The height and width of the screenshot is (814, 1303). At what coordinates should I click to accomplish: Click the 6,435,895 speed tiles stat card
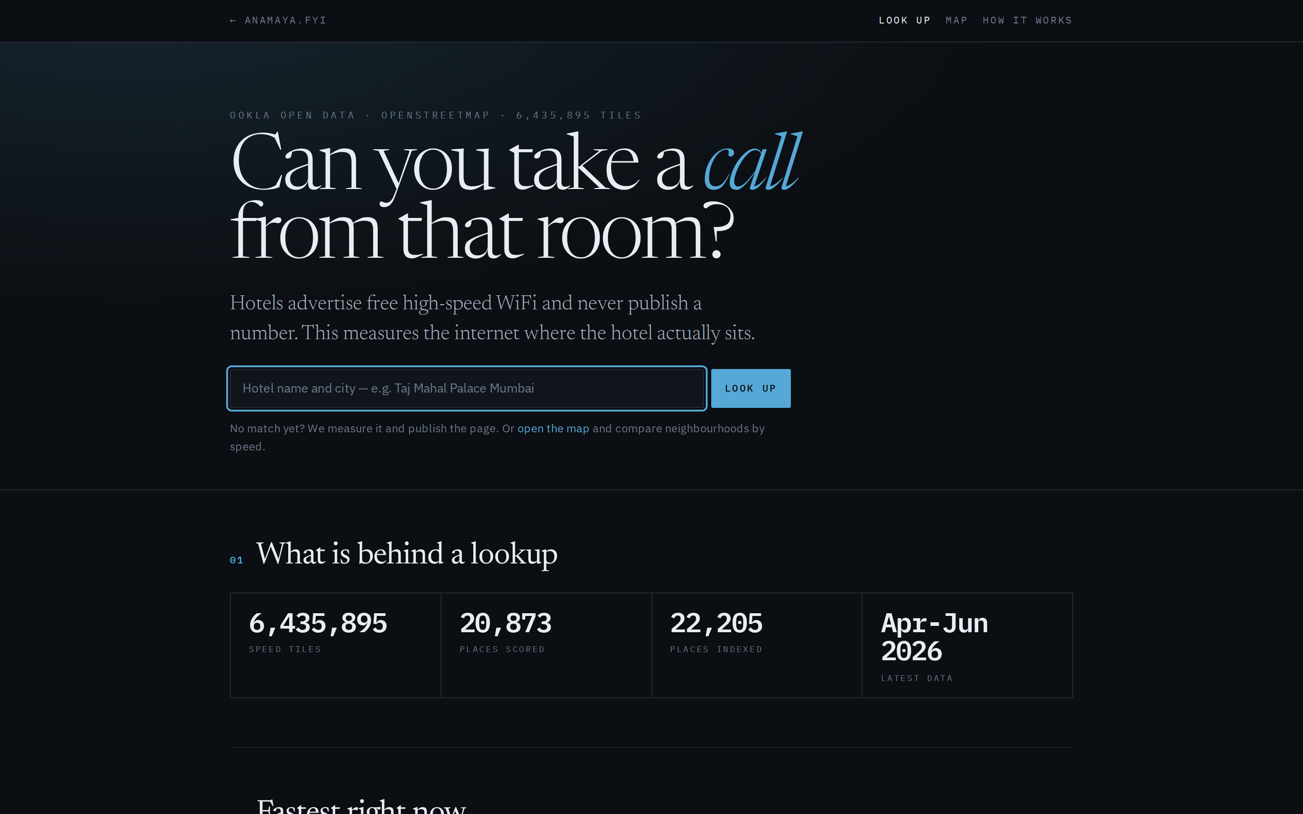[x=335, y=645]
